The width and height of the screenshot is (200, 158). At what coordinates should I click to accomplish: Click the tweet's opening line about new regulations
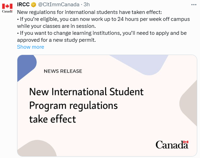click(x=89, y=12)
